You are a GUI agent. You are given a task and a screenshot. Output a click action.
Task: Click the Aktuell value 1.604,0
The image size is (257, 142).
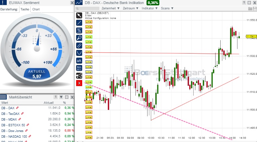[x=55, y=114]
